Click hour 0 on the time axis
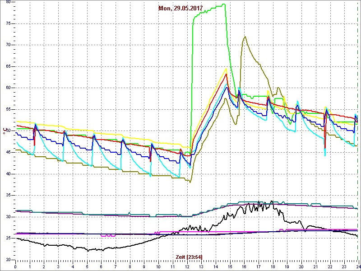The image size is (361, 271). click(15, 267)
